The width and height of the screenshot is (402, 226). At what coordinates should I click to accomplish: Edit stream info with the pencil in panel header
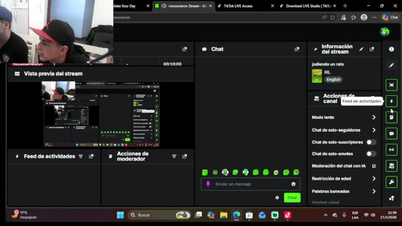(x=361, y=49)
